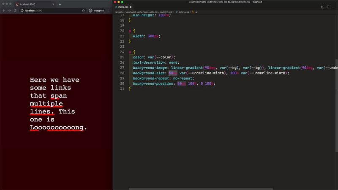Click the editor vertical scrollbar
Image resolution: width=338 pixels, height=190 pixels.
[x=337, y=106]
